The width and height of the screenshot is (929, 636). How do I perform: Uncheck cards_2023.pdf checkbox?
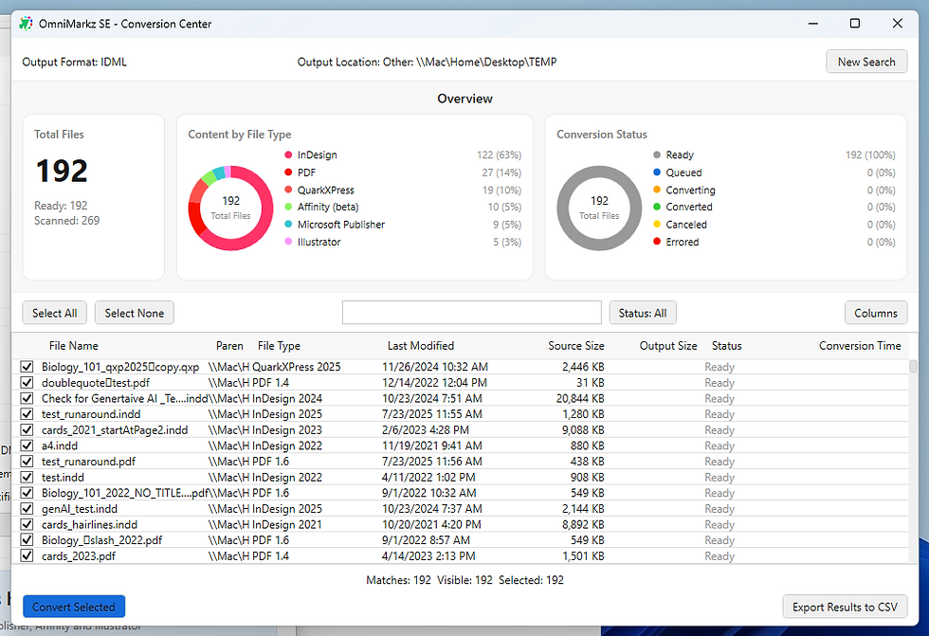pyautogui.click(x=27, y=555)
